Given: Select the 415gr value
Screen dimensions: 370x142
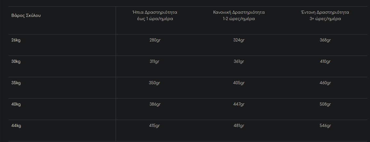Looking at the screenshot, I should pos(154,126).
